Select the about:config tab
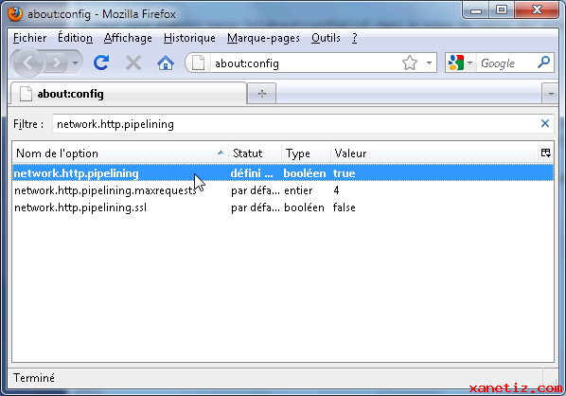Screen dimensions: 566x396 tap(128, 94)
